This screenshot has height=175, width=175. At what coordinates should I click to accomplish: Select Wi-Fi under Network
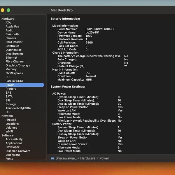9,132
